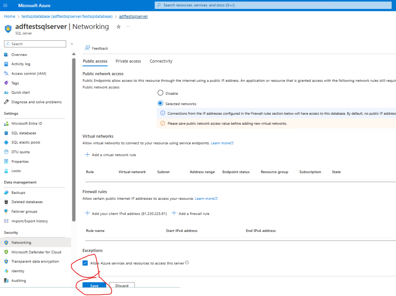Click the Transparent data encryption icon
Screen dimensions: 396x296
6,262
